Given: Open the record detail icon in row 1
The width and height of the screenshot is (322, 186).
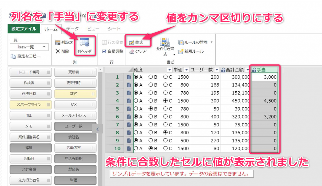Looking at the screenshot, I should pos(129,77).
